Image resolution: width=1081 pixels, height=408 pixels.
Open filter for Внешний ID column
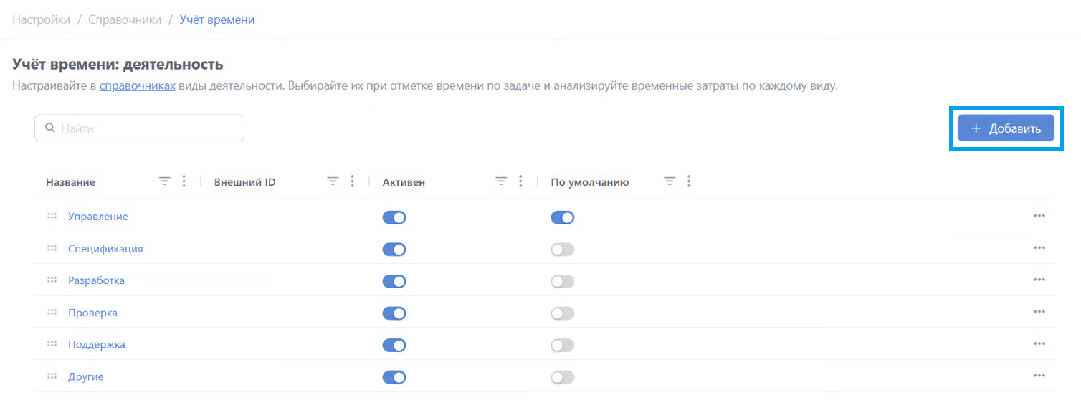(x=333, y=182)
